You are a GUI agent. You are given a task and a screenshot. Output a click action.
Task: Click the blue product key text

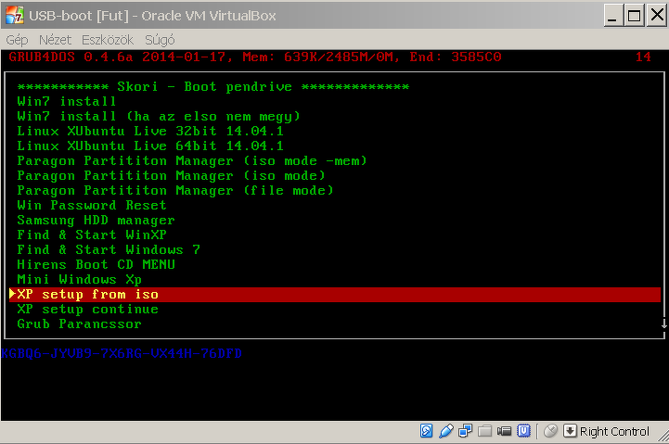(122, 354)
